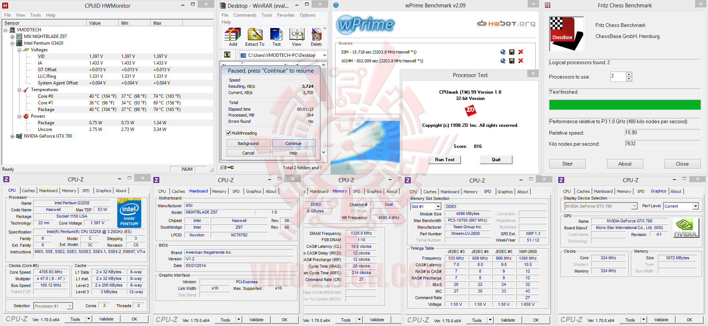Viewport: 708px width, 326px height.
Task: Expand the MSI NIGHTBLADE Z97 node
Action: tap(12, 37)
